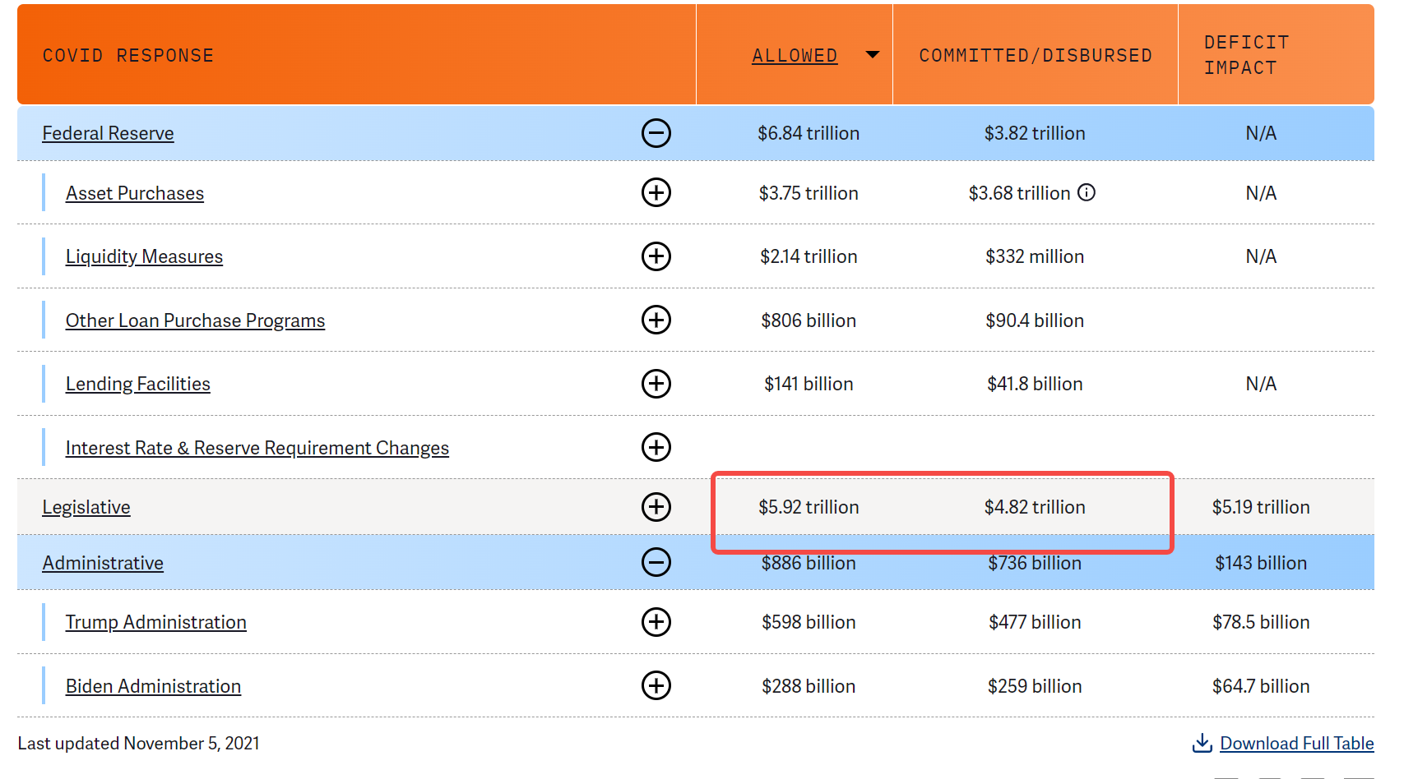This screenshot has width=1404, height=779.
Task: Expand Other Loan Purchase Programs row
Action: click(656, 320)
